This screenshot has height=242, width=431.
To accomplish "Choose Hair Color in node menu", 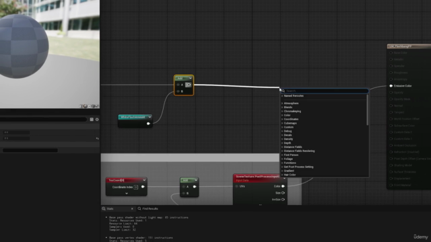I will pyautogui.click(x=290, y=175).
